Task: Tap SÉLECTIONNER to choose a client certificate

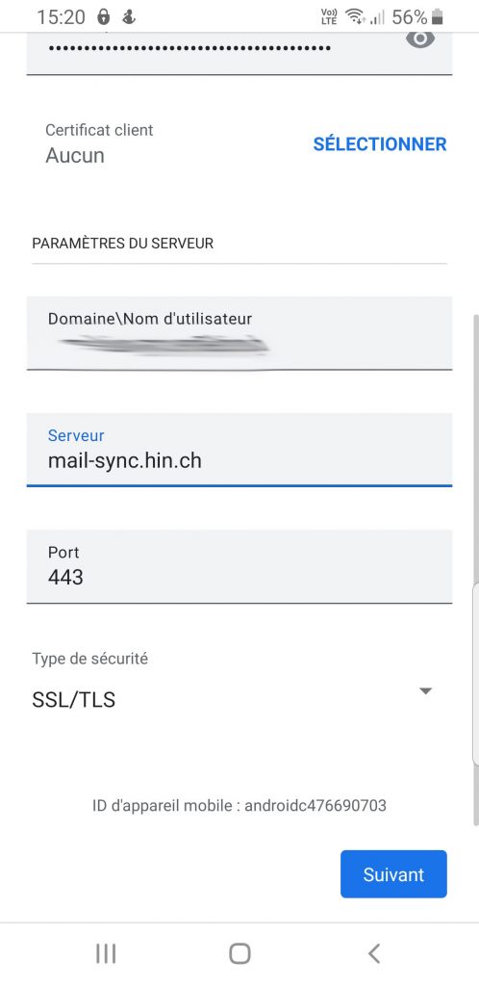Action: (x=380, y=144)
